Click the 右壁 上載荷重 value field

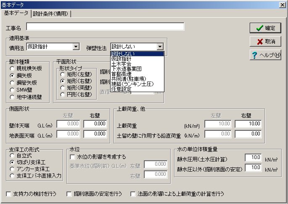[x=248, y=124]
